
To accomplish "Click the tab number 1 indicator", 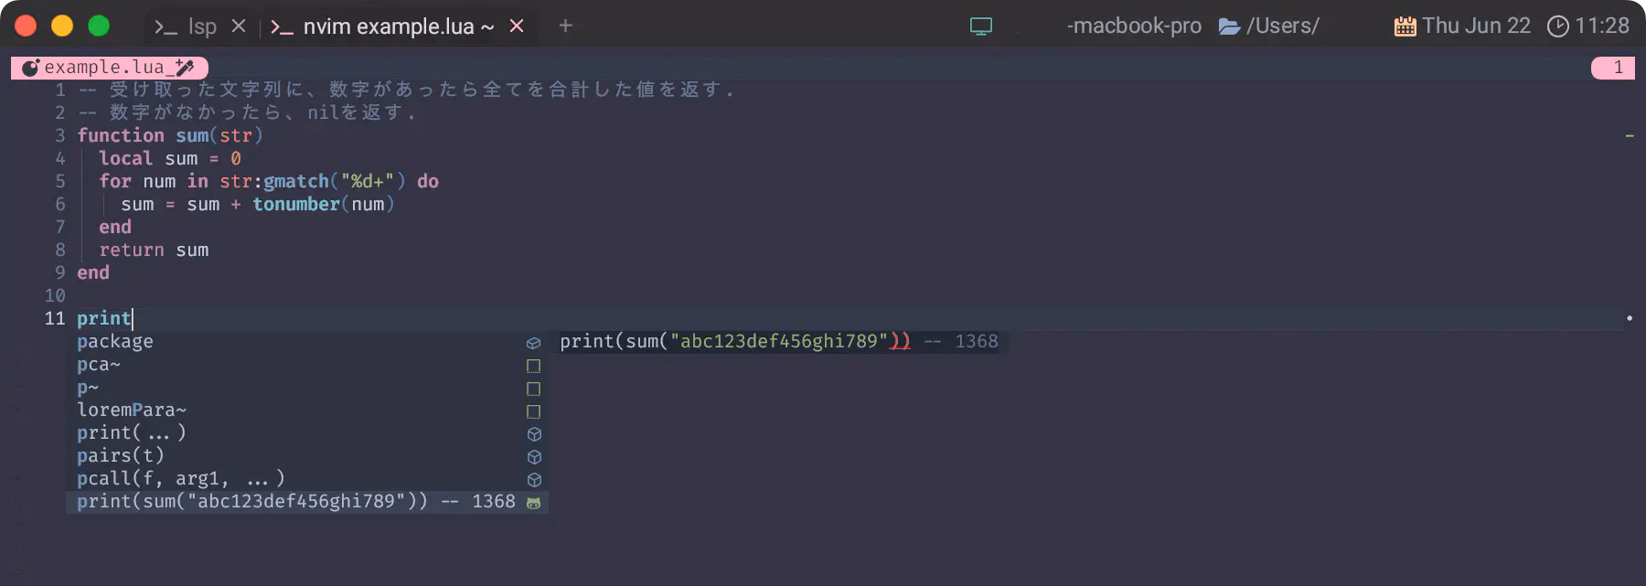I will 1612,68.
